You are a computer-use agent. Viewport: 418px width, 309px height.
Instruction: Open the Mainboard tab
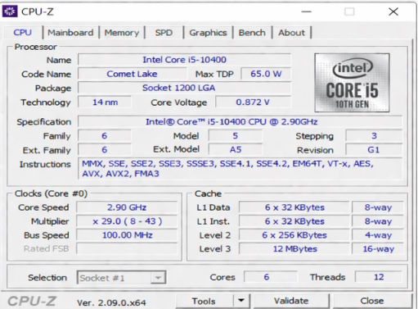click(x=70, y=33)
